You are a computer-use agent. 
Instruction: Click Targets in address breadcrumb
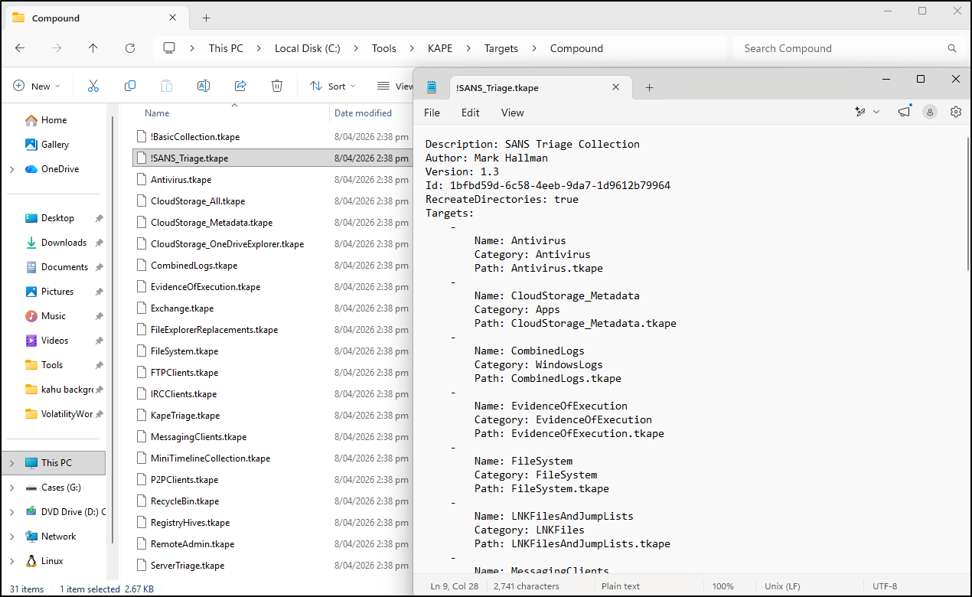[501, 48]
